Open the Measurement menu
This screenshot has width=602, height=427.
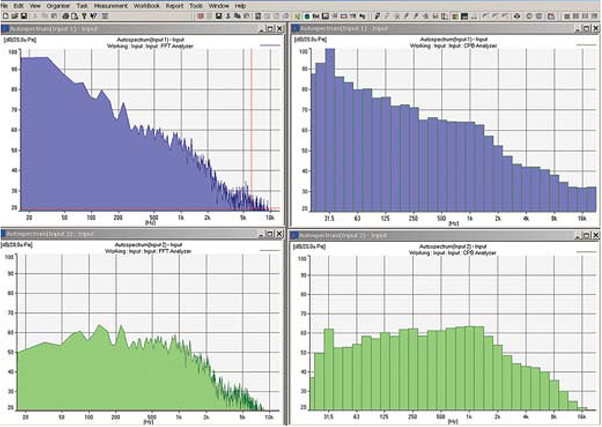109,3
